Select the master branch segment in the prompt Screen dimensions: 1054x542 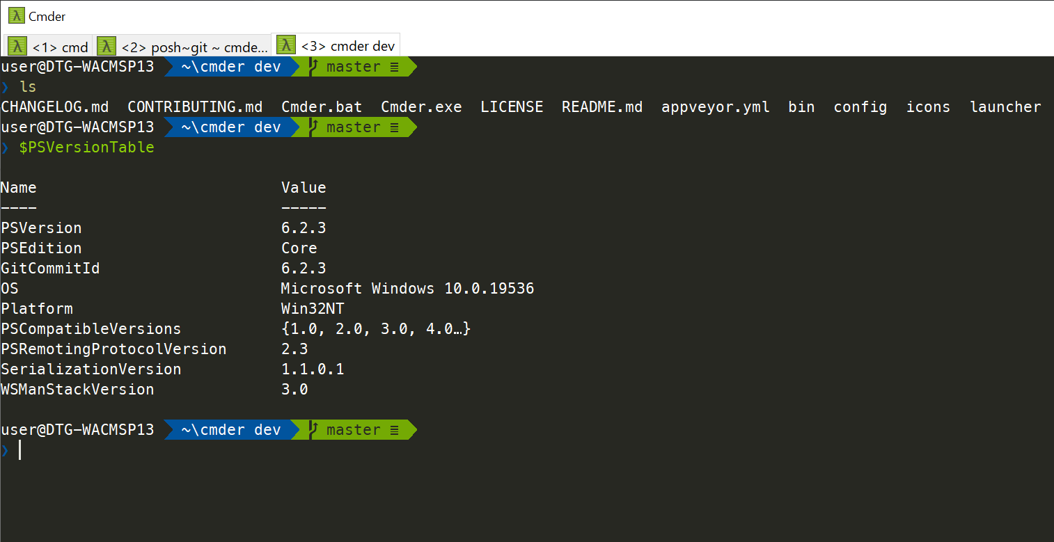tap(353, 66)
